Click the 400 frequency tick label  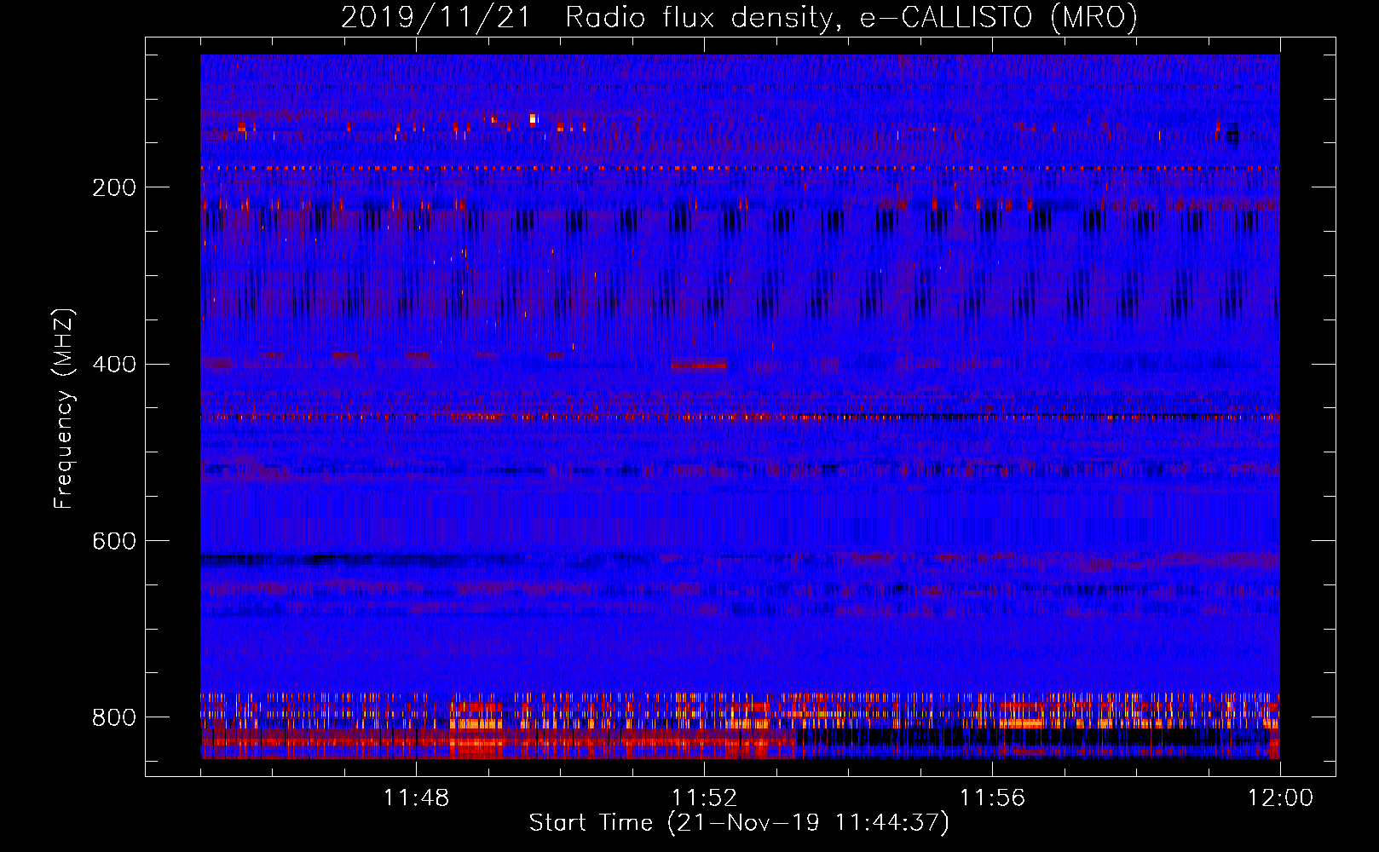pos(113,365)
